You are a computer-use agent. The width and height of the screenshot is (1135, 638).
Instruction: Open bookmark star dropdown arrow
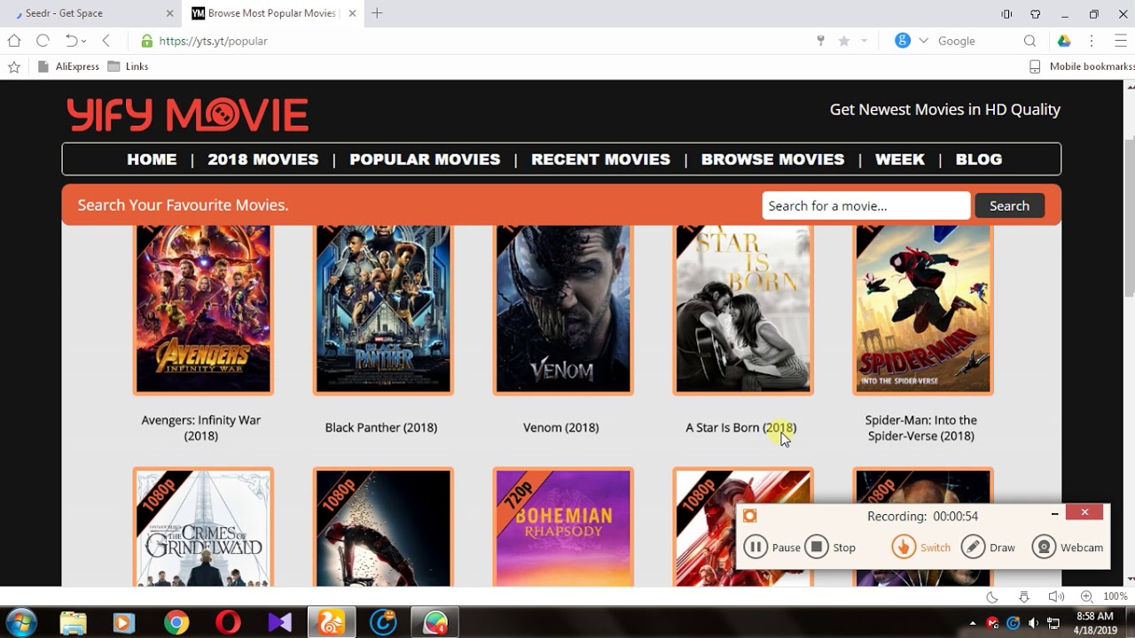coord(864,41)
